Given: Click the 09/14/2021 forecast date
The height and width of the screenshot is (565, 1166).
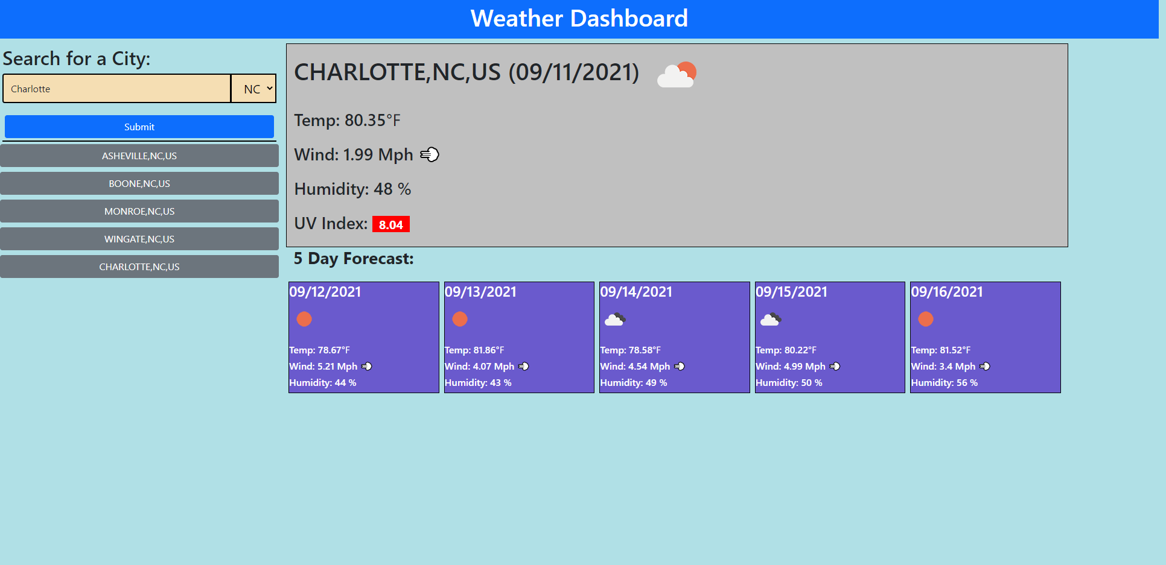Looking at the screenshot, I should click(x=636, y=292).
